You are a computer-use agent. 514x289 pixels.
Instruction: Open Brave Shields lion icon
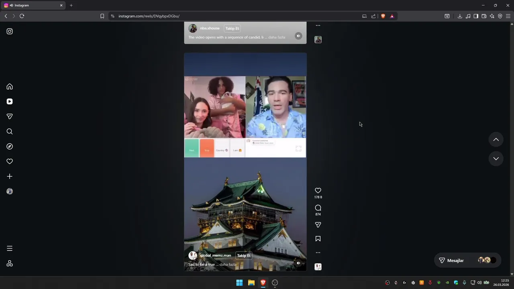pos(383,16)
